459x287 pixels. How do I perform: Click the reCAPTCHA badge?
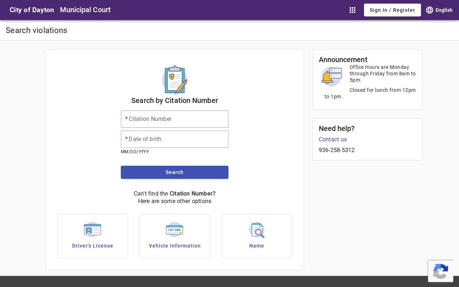click(441, 271)
